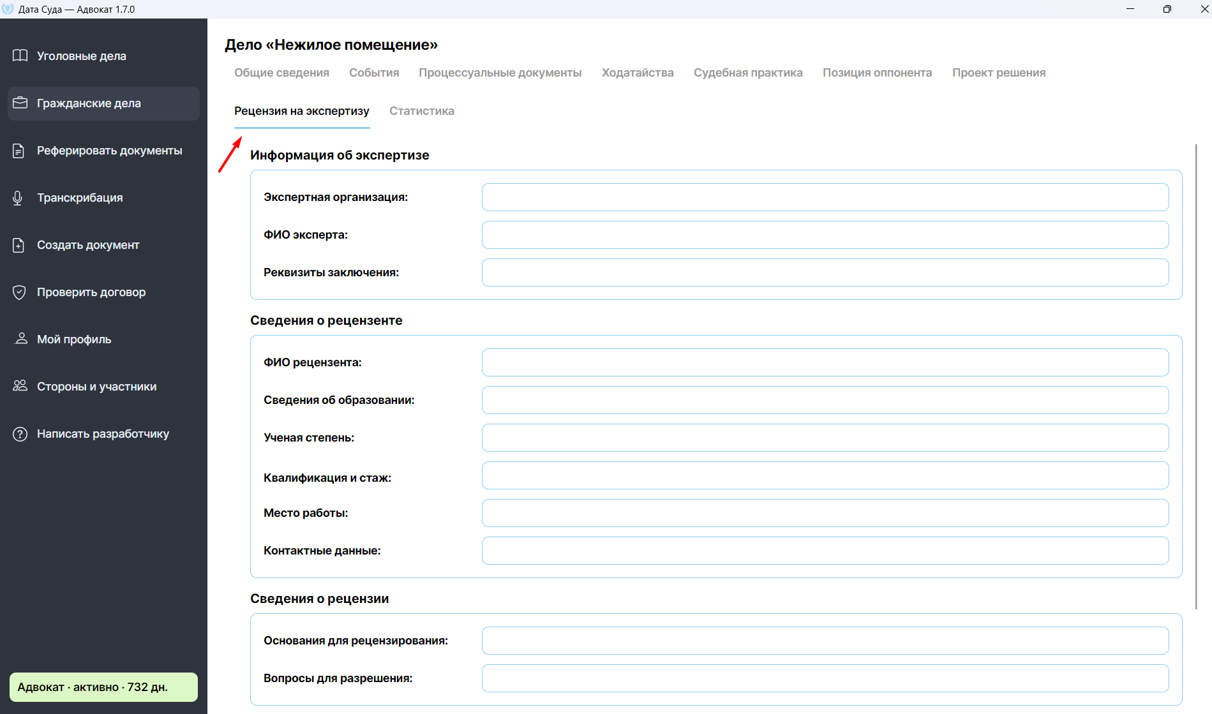Click into the Место работы field

(825, 513)
